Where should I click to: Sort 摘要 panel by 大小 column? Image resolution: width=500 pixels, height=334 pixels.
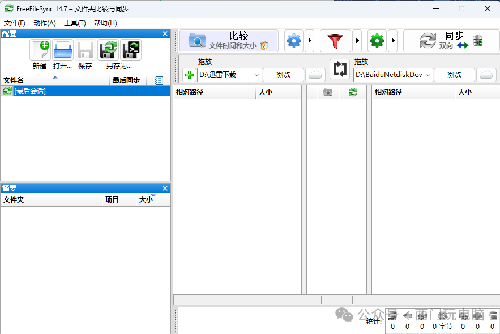pyautogui.click(x=153, y=200)
